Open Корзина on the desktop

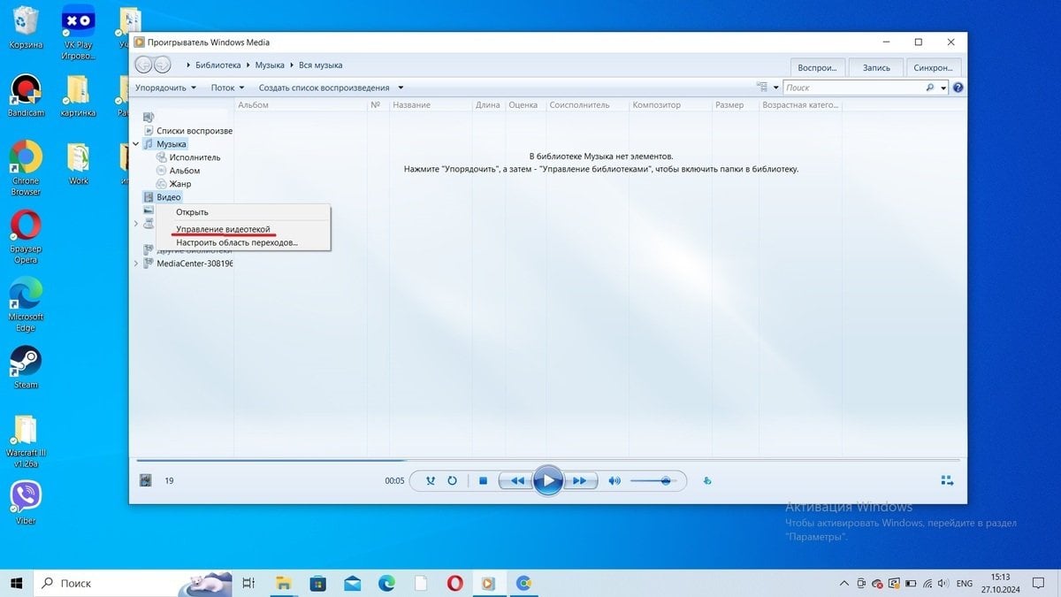(26, 27)
